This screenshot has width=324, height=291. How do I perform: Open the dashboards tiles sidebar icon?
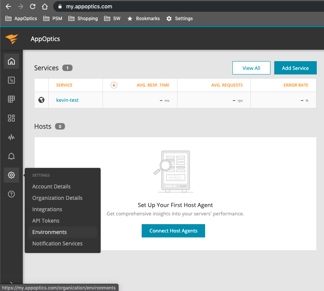[x=11, y=118]
